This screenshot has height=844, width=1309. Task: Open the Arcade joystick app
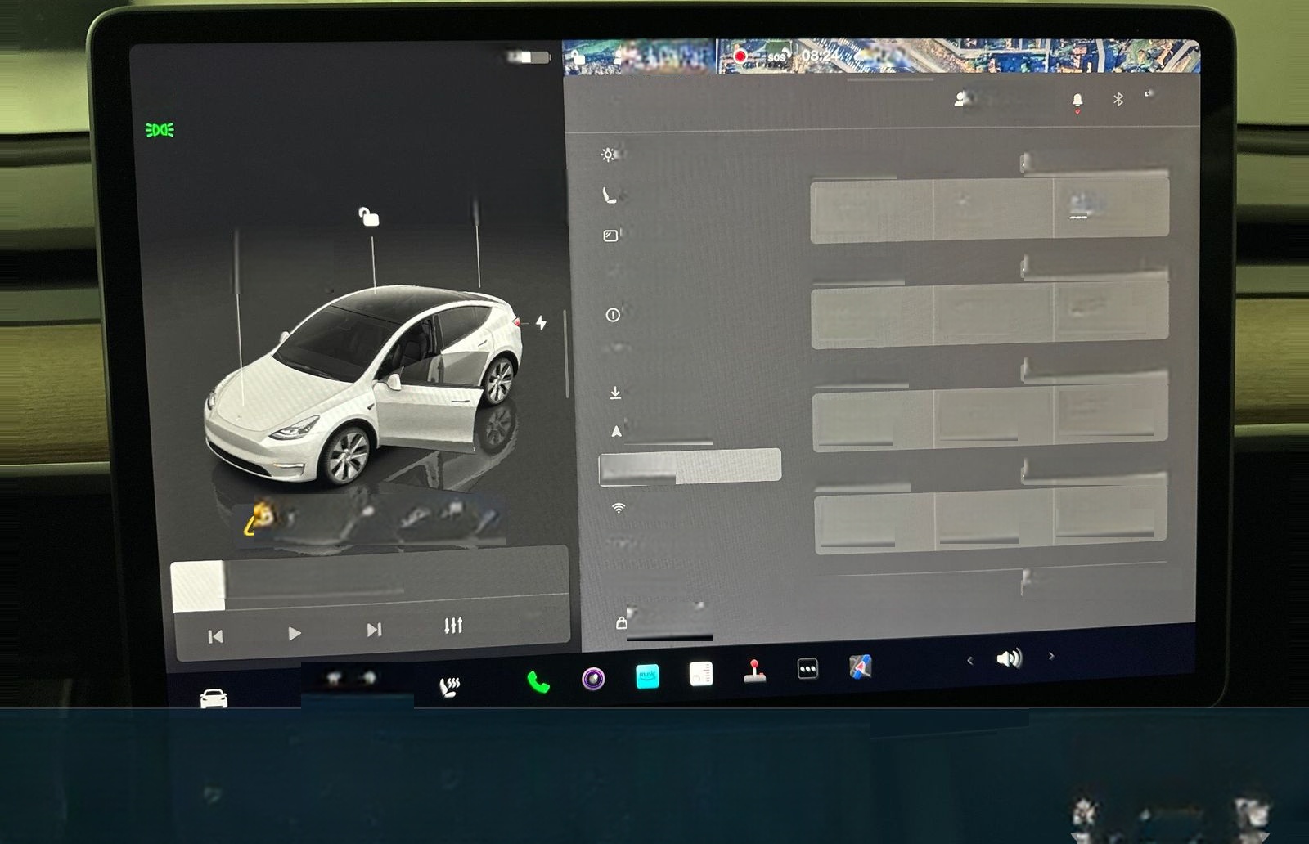754,671
